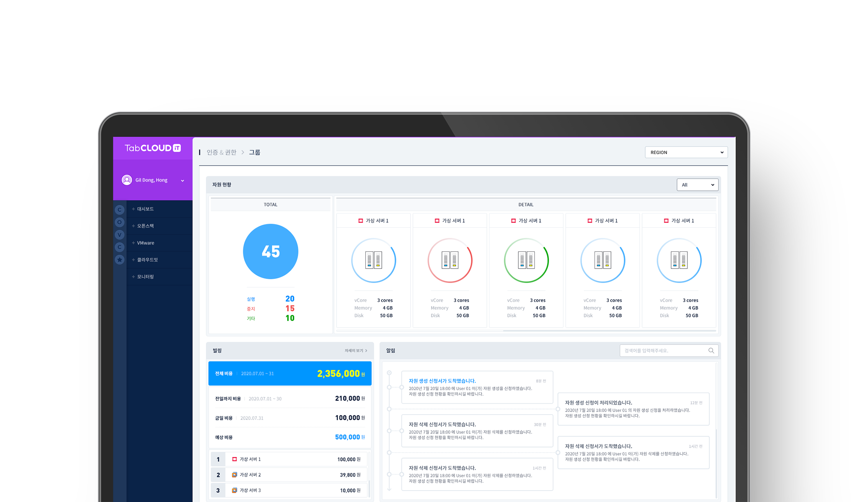Image resolution: width=851 pixels, height=502 pixels.
Task: Click the TabCLOUD iT logo
Action: click(153, 148)
